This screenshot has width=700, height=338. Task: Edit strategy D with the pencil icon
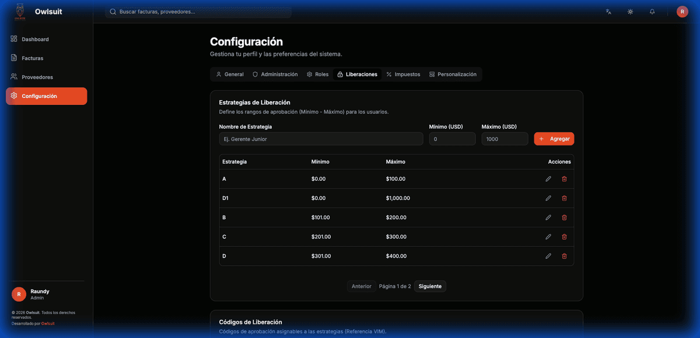point(548,256)
